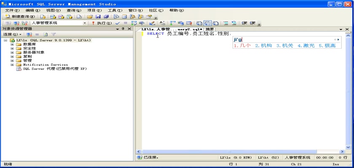
Task: Uncomment the selected lines
Action: click(x=234, y=23)
